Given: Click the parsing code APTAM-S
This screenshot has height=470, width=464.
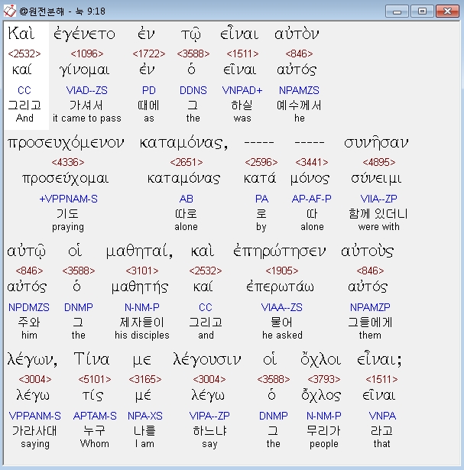Looking at the screenshot, I should click(x=95, y=416).
